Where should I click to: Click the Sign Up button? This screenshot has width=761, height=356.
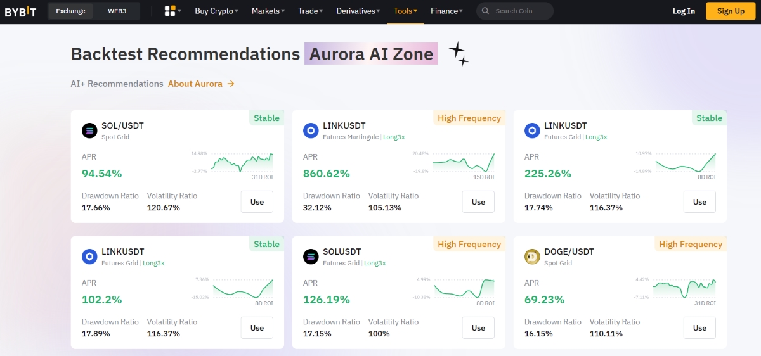point(731,11)
